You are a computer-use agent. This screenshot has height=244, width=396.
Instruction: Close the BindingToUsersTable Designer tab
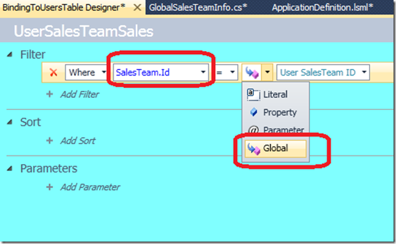137,7
